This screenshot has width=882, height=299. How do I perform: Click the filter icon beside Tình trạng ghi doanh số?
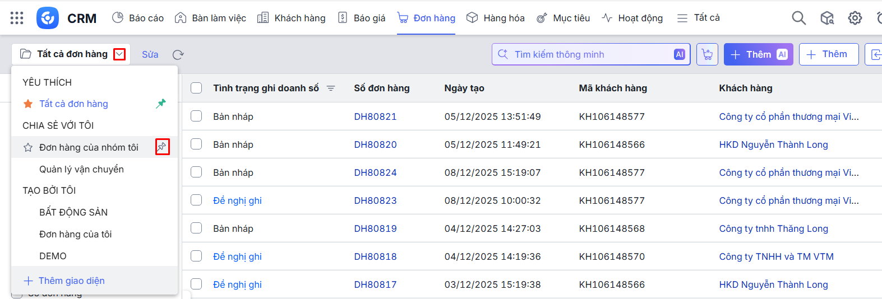tap(331, 88)
